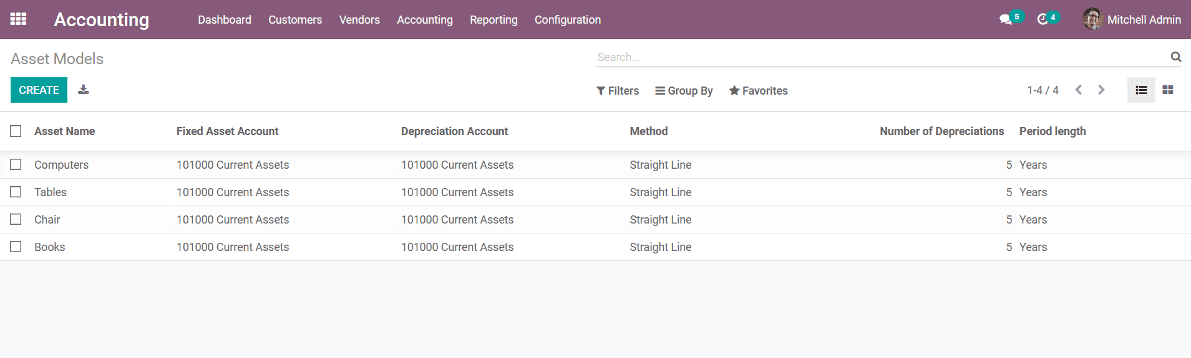Viewport: 1191px width, 358px height.
Task: Select the Computers row checkbox
Action: click(16, 164)
